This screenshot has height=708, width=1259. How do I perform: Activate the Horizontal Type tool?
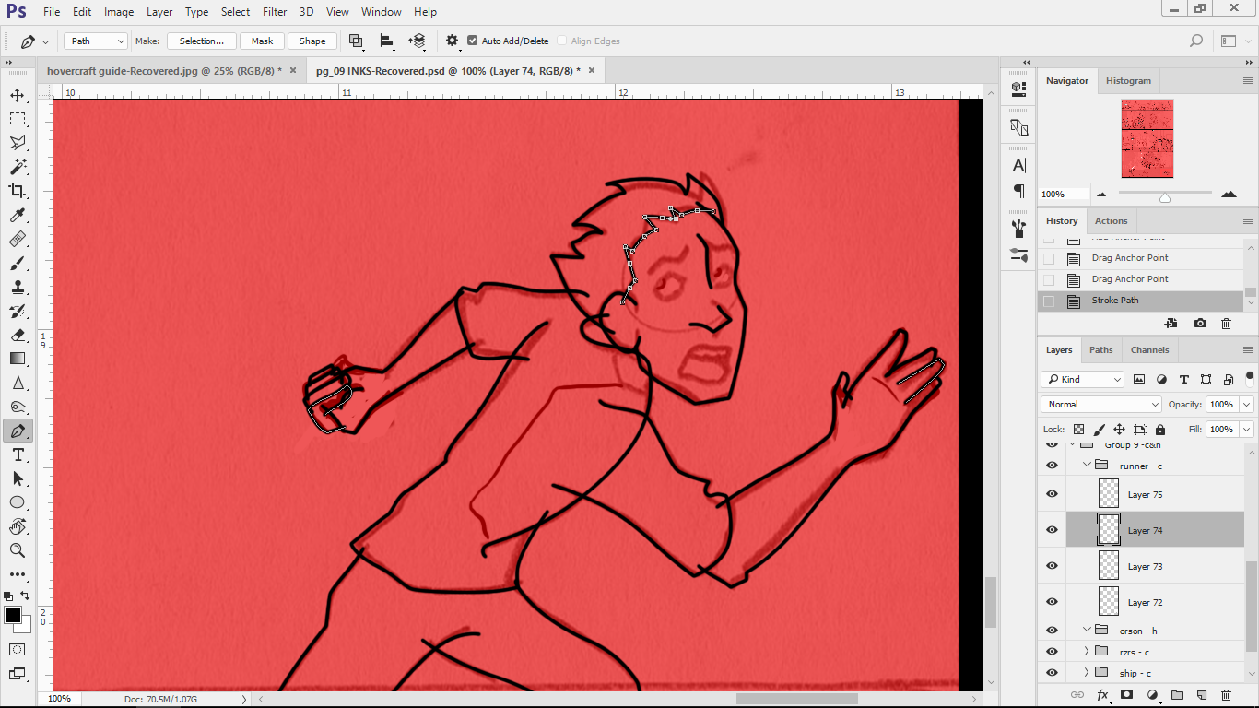(18, 455)
